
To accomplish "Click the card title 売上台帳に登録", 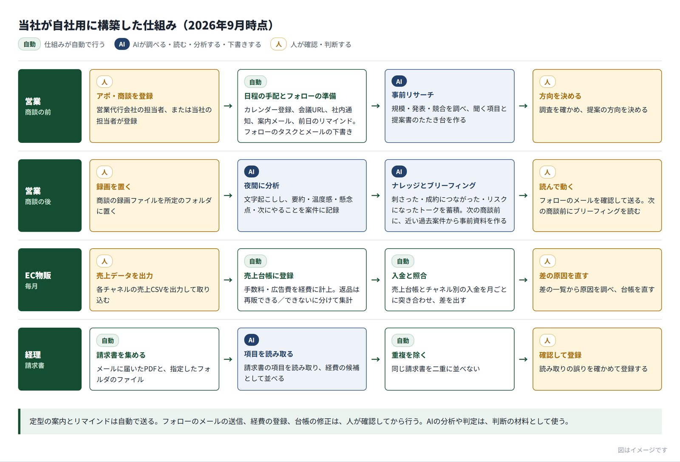I will [269, 276].
